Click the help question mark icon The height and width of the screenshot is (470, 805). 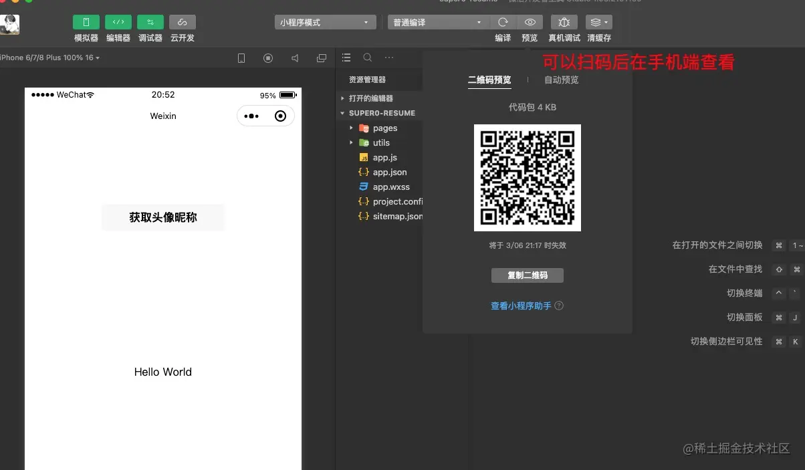coord(559,306)
